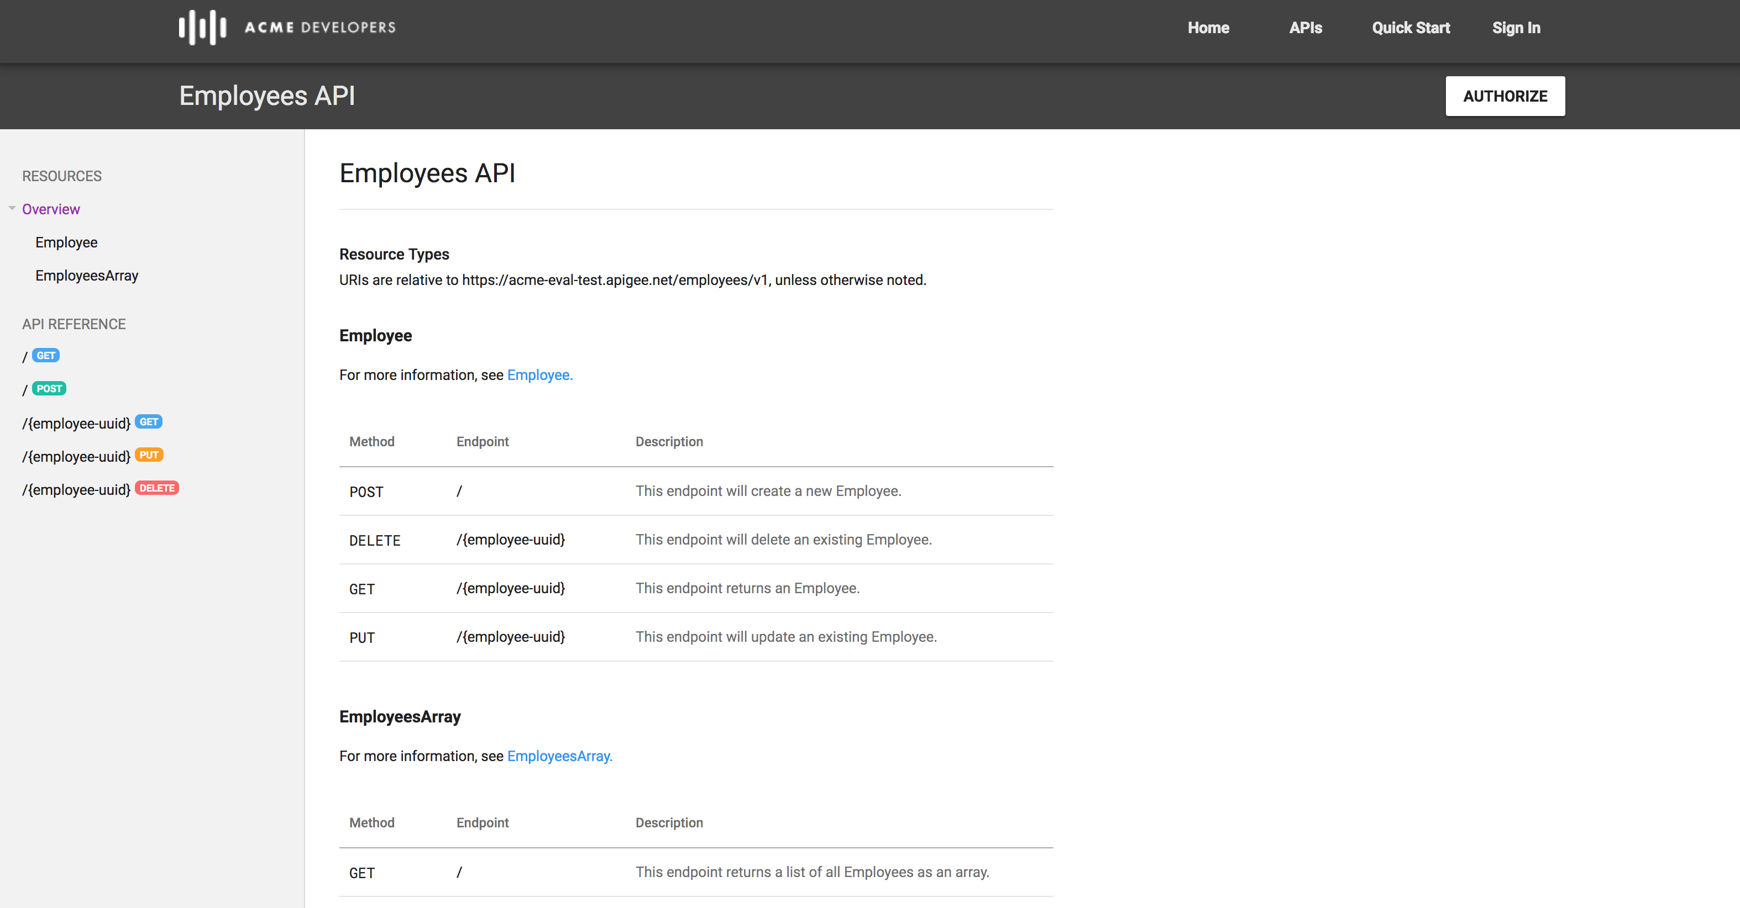Follow the blue Employee. link

point(539,376)
